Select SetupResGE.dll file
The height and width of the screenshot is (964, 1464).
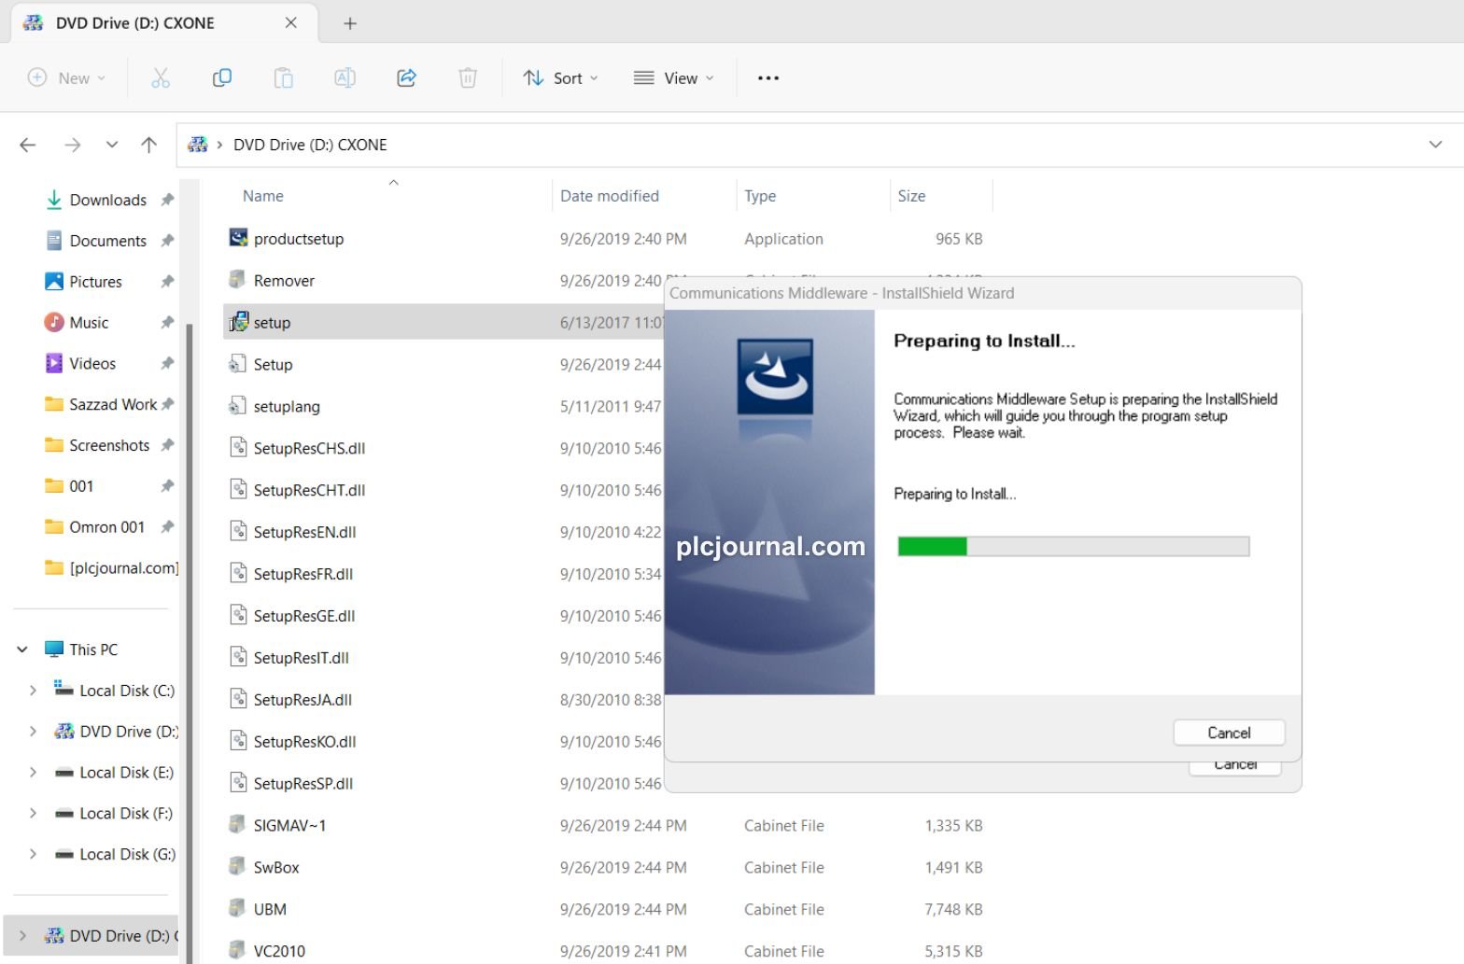coord(304,617)
